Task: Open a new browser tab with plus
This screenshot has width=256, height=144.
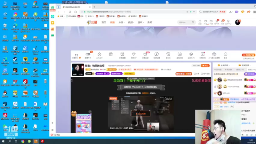Action: [94, 7]
